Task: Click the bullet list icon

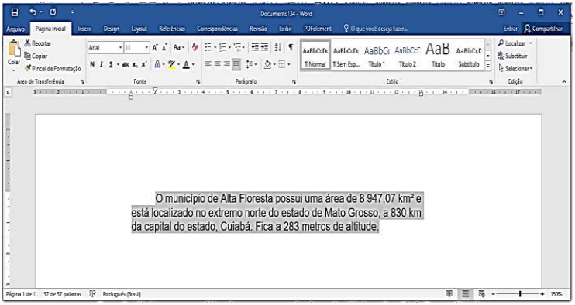Action: click(208, 47)
